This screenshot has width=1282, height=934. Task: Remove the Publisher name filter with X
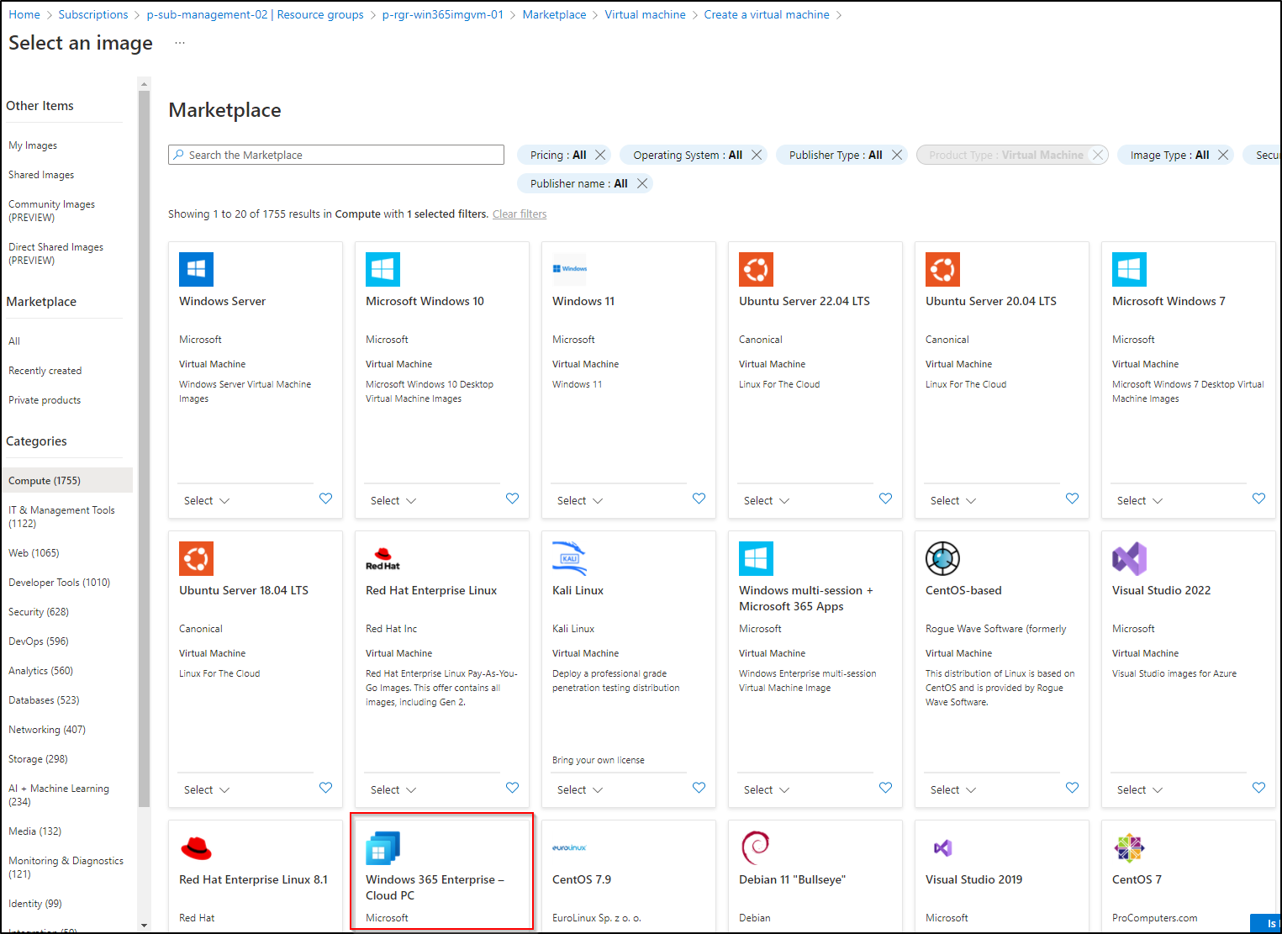[x=641, y=183]
